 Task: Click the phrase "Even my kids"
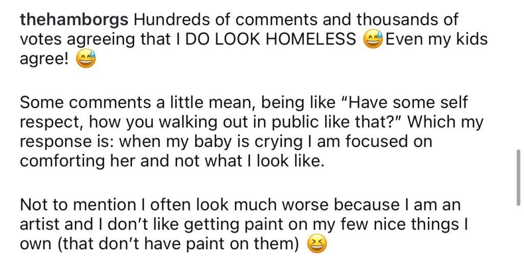[437, 40]
